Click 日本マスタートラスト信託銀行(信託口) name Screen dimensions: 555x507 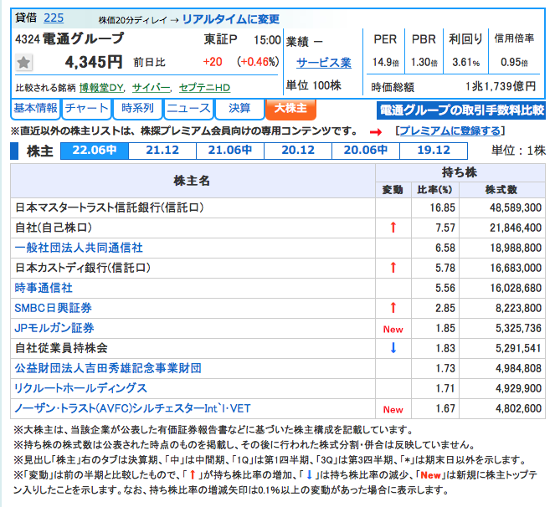coord(110,207)
